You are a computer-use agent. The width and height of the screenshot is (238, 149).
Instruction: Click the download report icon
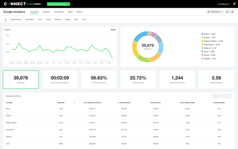click(232, 12)
